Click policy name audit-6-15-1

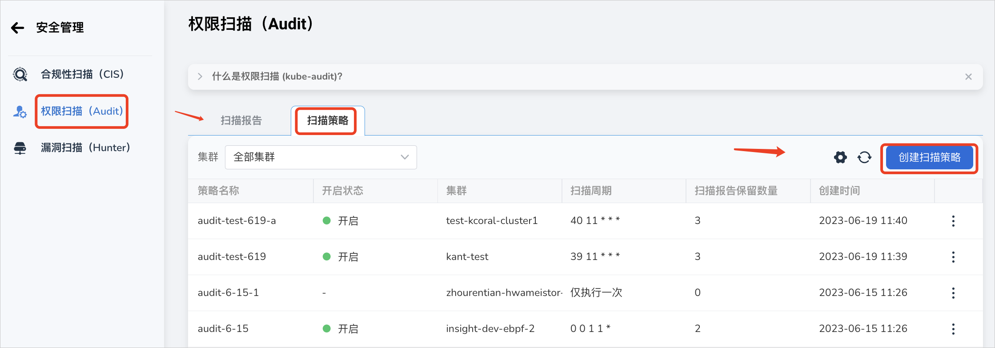click(x=228, y=293)
